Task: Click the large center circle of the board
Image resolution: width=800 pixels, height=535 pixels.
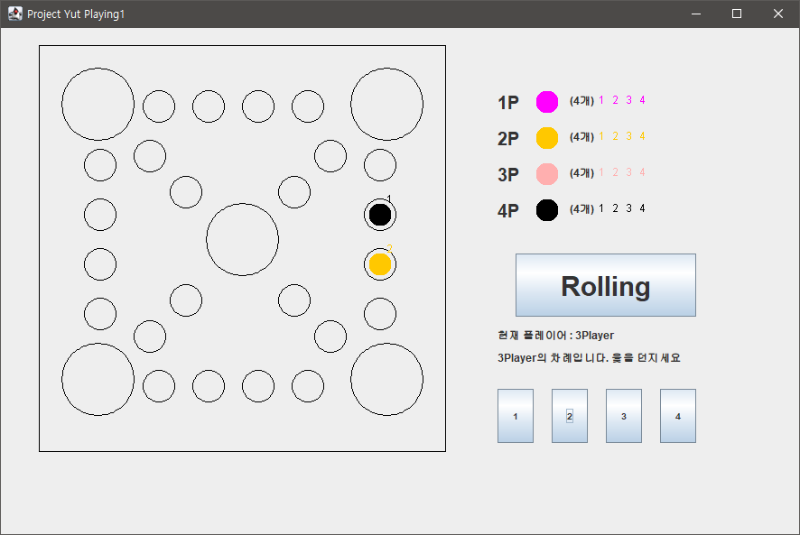Action: [242, 239]
